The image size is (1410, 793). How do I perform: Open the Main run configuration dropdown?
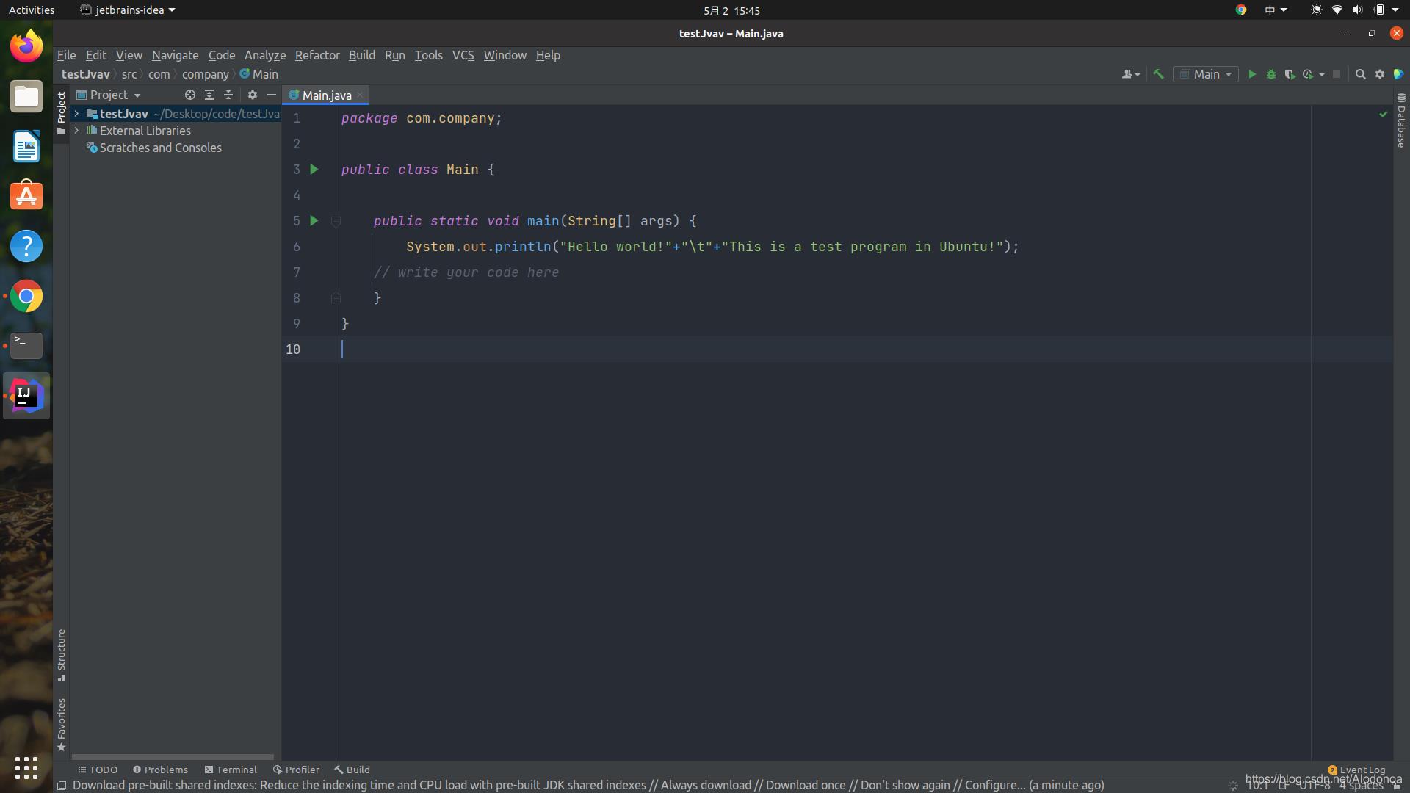pos(1206,74)
